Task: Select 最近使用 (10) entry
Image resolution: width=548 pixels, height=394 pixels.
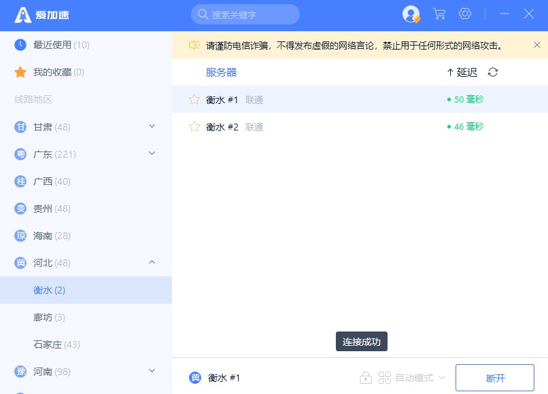Action: 86,45
